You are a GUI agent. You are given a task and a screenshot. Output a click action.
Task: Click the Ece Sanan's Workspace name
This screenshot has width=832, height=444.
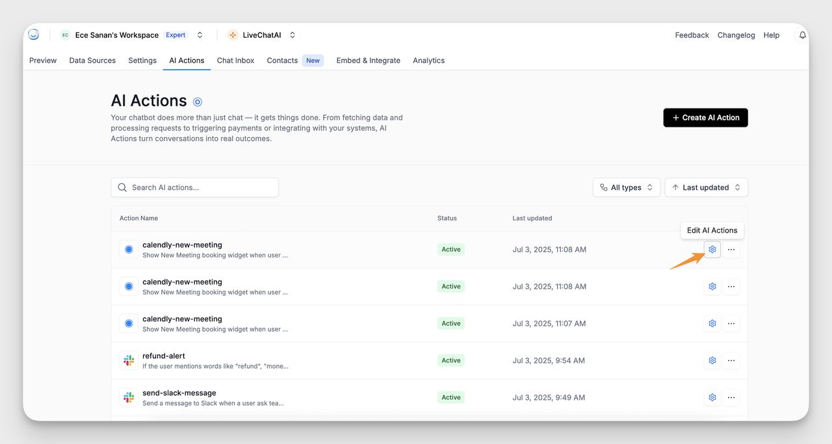[117, 35]
